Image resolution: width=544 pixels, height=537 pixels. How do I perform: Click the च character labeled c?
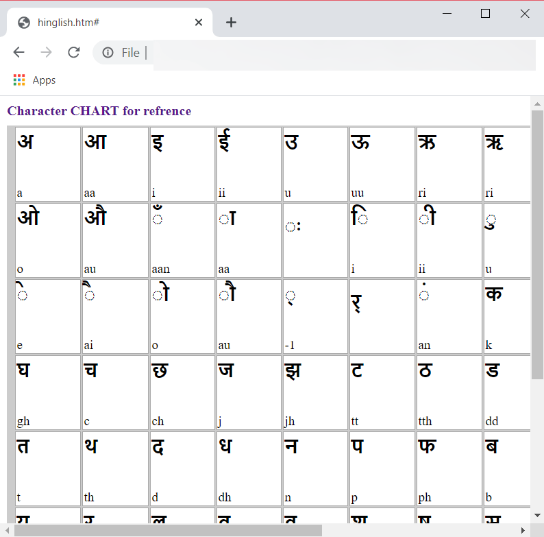[x=90, y=370]
